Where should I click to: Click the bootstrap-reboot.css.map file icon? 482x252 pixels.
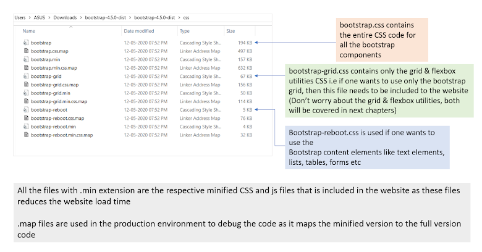tap(26, 118)
